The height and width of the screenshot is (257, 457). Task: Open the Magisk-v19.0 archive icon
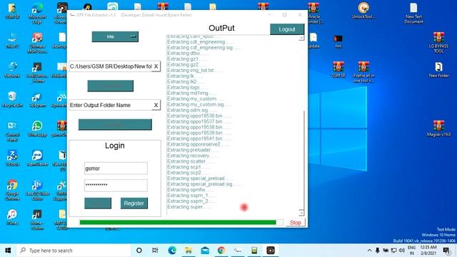(x=438, y=128)
